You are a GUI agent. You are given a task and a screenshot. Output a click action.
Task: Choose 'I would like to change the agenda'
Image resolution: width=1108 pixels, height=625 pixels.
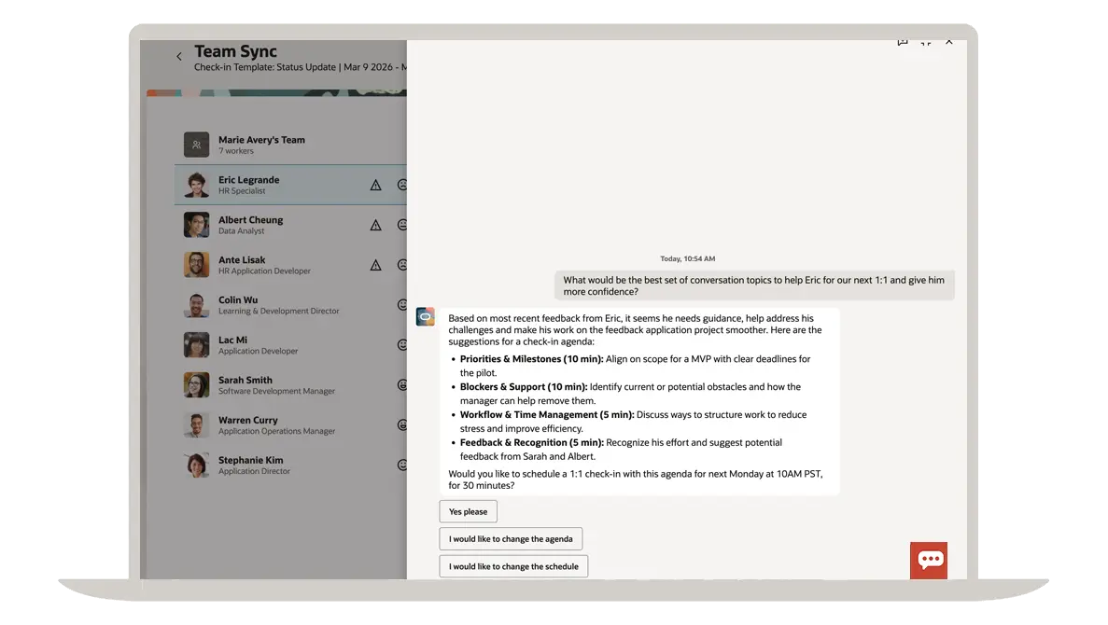[511, 539]
